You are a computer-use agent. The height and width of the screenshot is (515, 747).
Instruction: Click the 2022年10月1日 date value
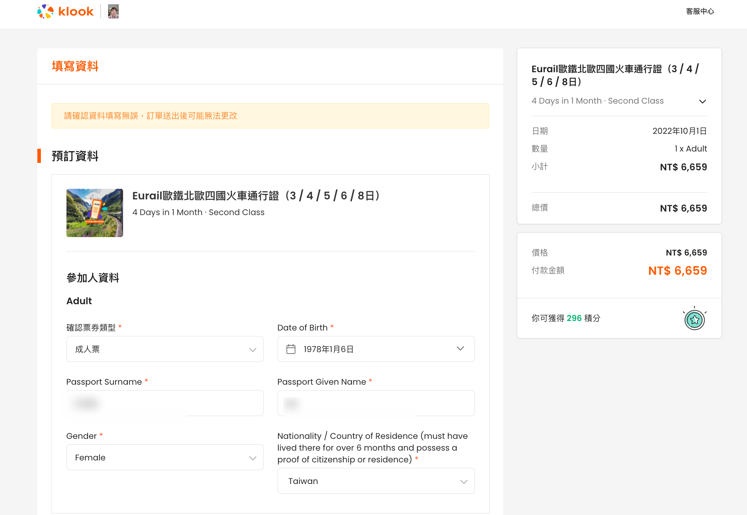click(680, 131)
